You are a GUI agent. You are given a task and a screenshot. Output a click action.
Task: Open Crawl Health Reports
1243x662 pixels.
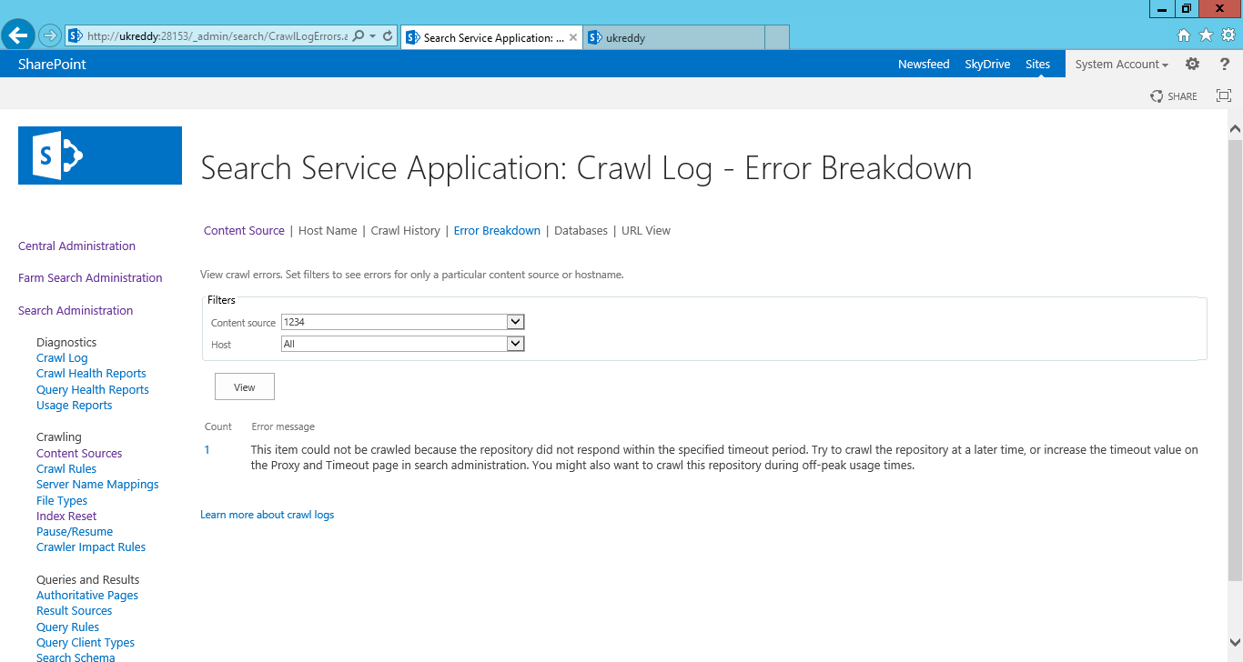pyautogui.click(x=91, y=374)
